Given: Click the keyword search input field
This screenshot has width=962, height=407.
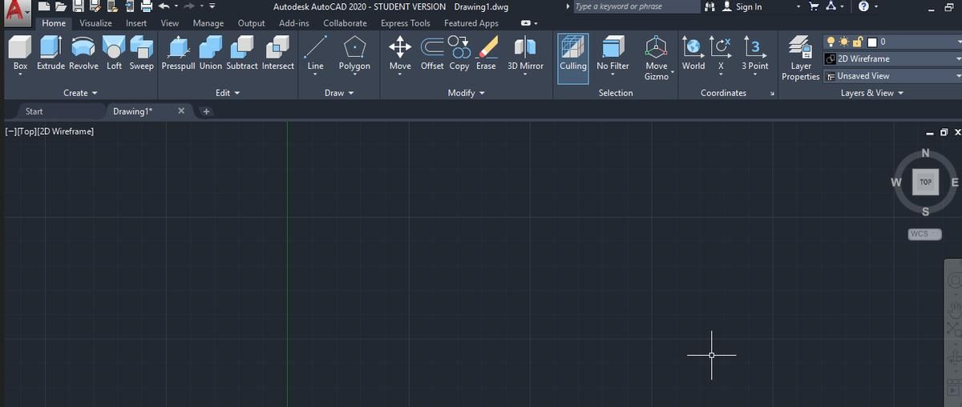Looking at the screenshot, I should (635, 7).
